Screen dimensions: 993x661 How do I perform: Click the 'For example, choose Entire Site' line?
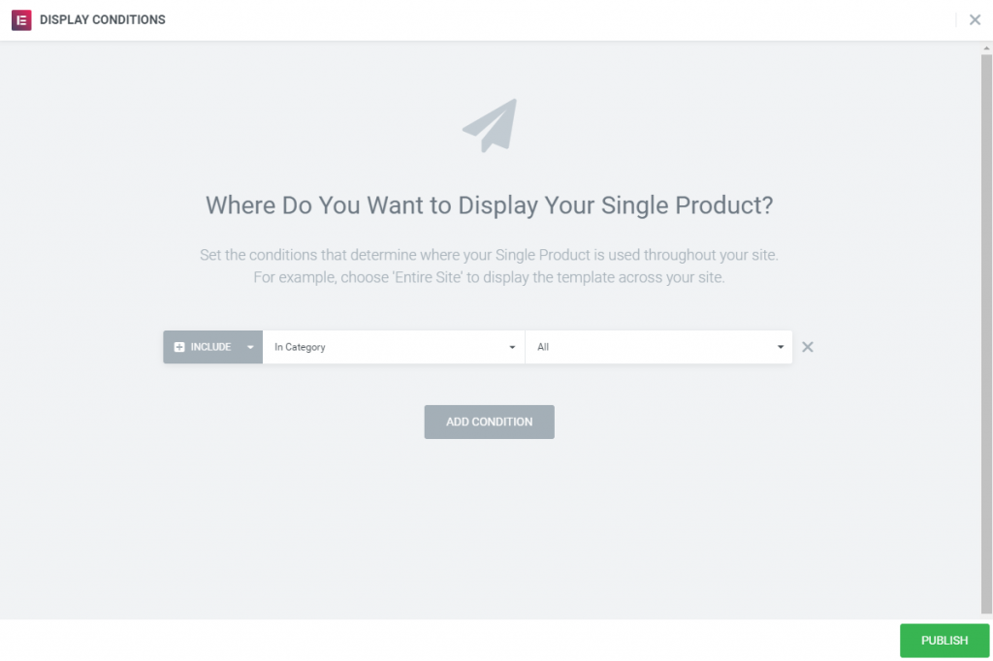489,277
